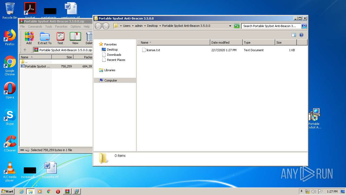Sort Explorer files by Date modified
346x195 pixels.
tap(226, 43)
